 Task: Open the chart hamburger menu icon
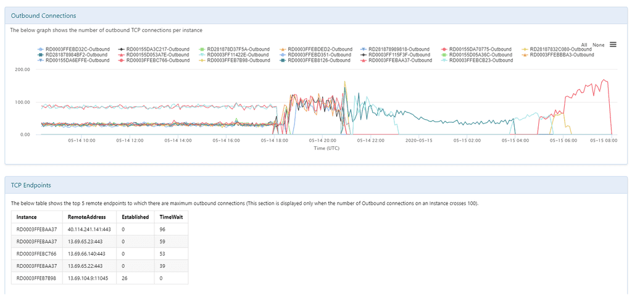pos(613,44)
